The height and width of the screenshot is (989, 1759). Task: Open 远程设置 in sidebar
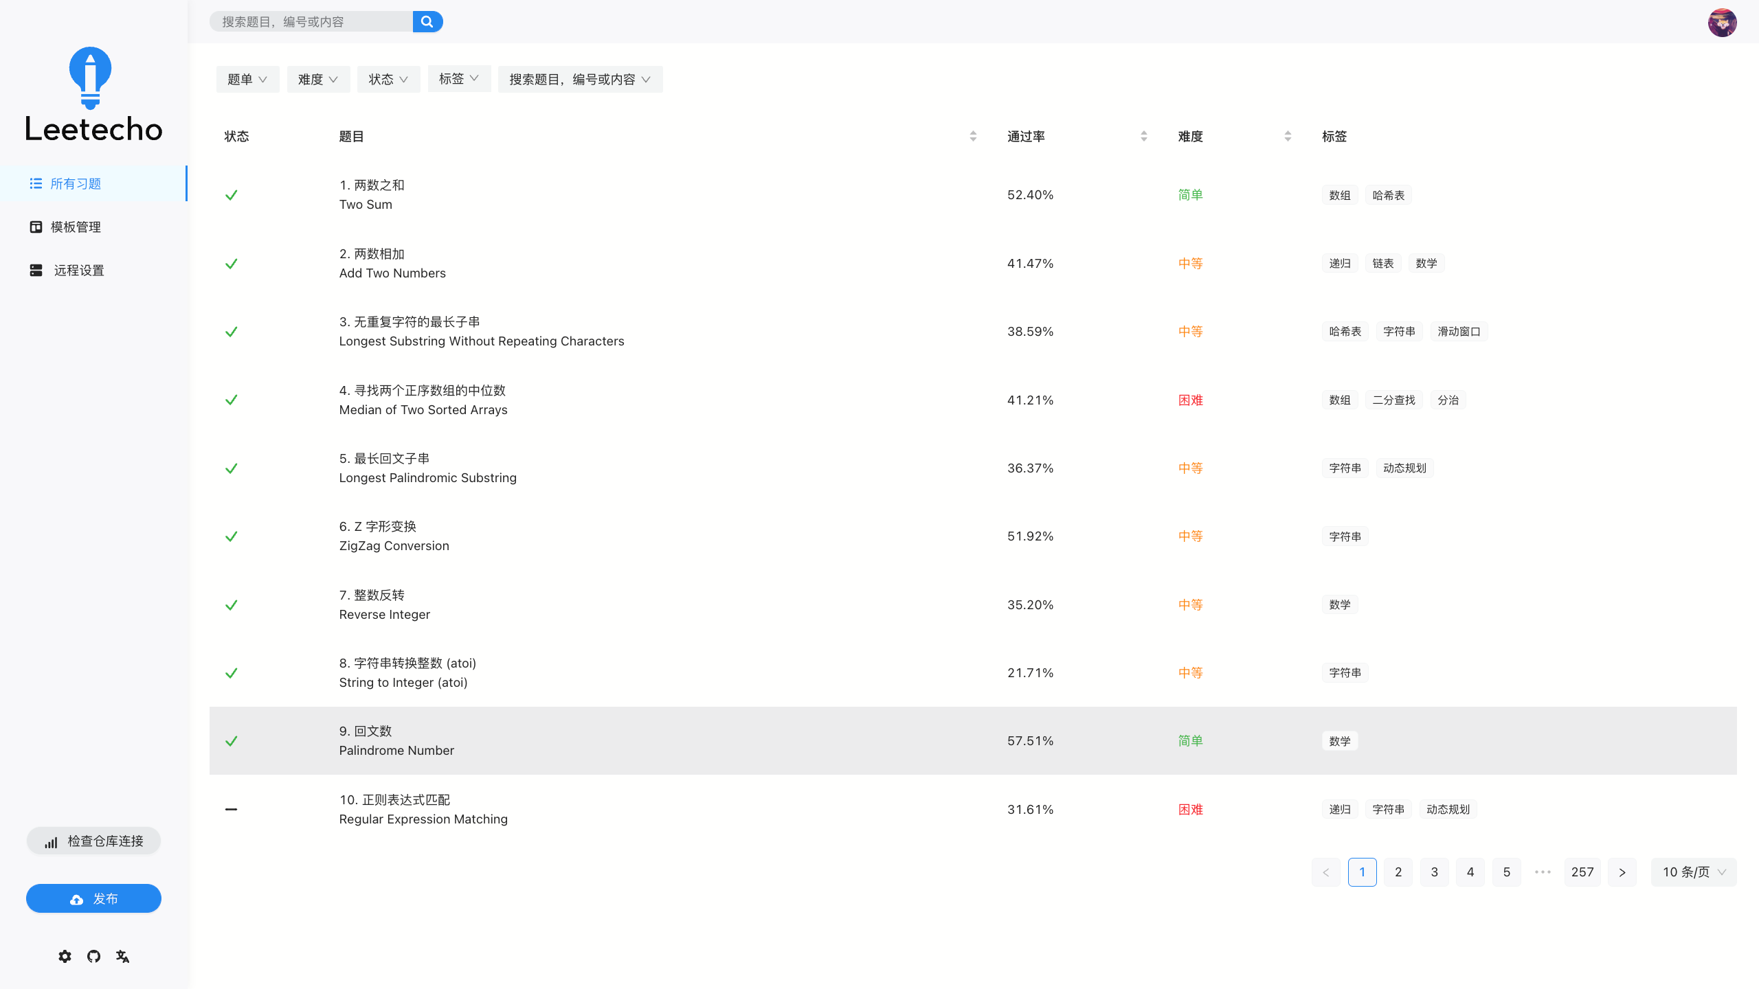(78, 270)
